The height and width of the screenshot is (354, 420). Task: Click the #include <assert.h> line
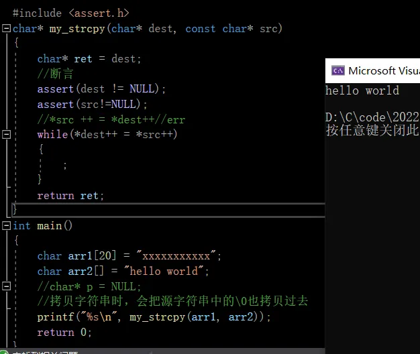pos(70,13)
